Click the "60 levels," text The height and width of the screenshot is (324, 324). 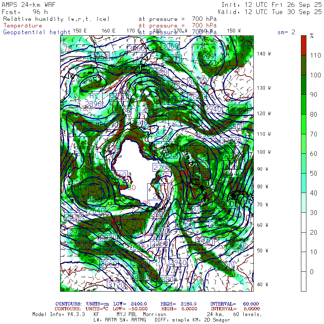click(247, 315)
